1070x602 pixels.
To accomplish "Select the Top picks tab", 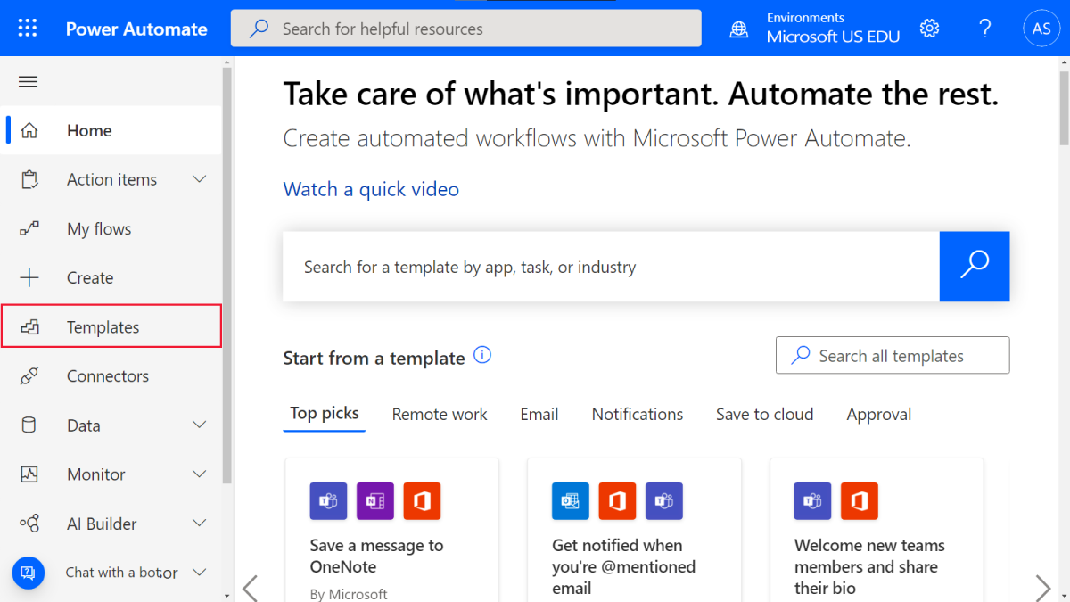I will 325,414.
